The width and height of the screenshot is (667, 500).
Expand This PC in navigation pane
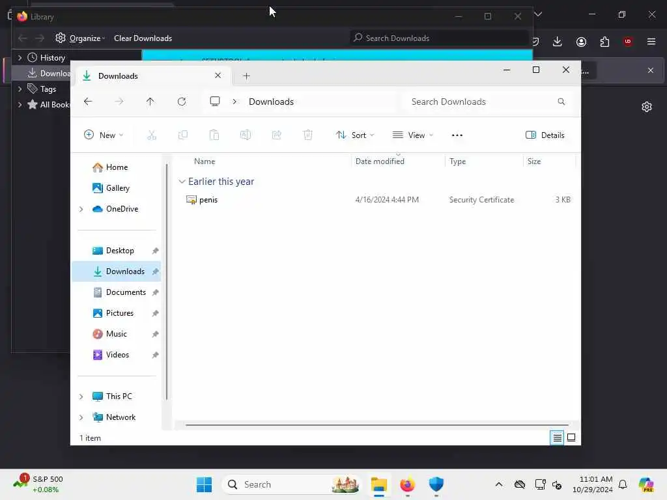click(x=81, y=396)
